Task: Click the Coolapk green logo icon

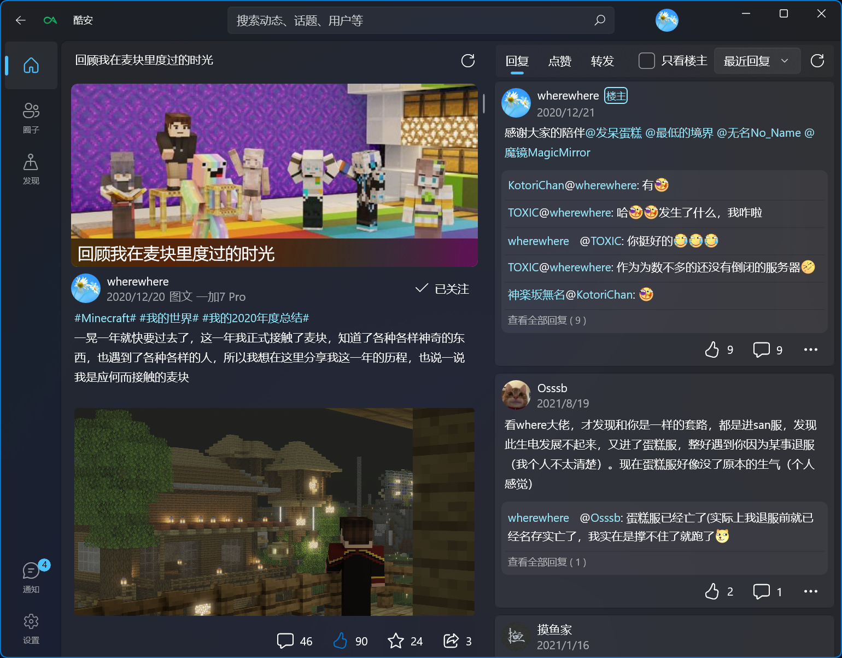Action: point(50,20)
